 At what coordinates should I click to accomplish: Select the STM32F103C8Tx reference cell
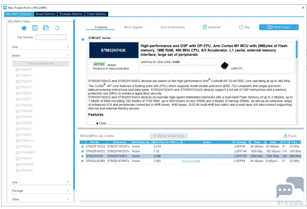(118, 146)
